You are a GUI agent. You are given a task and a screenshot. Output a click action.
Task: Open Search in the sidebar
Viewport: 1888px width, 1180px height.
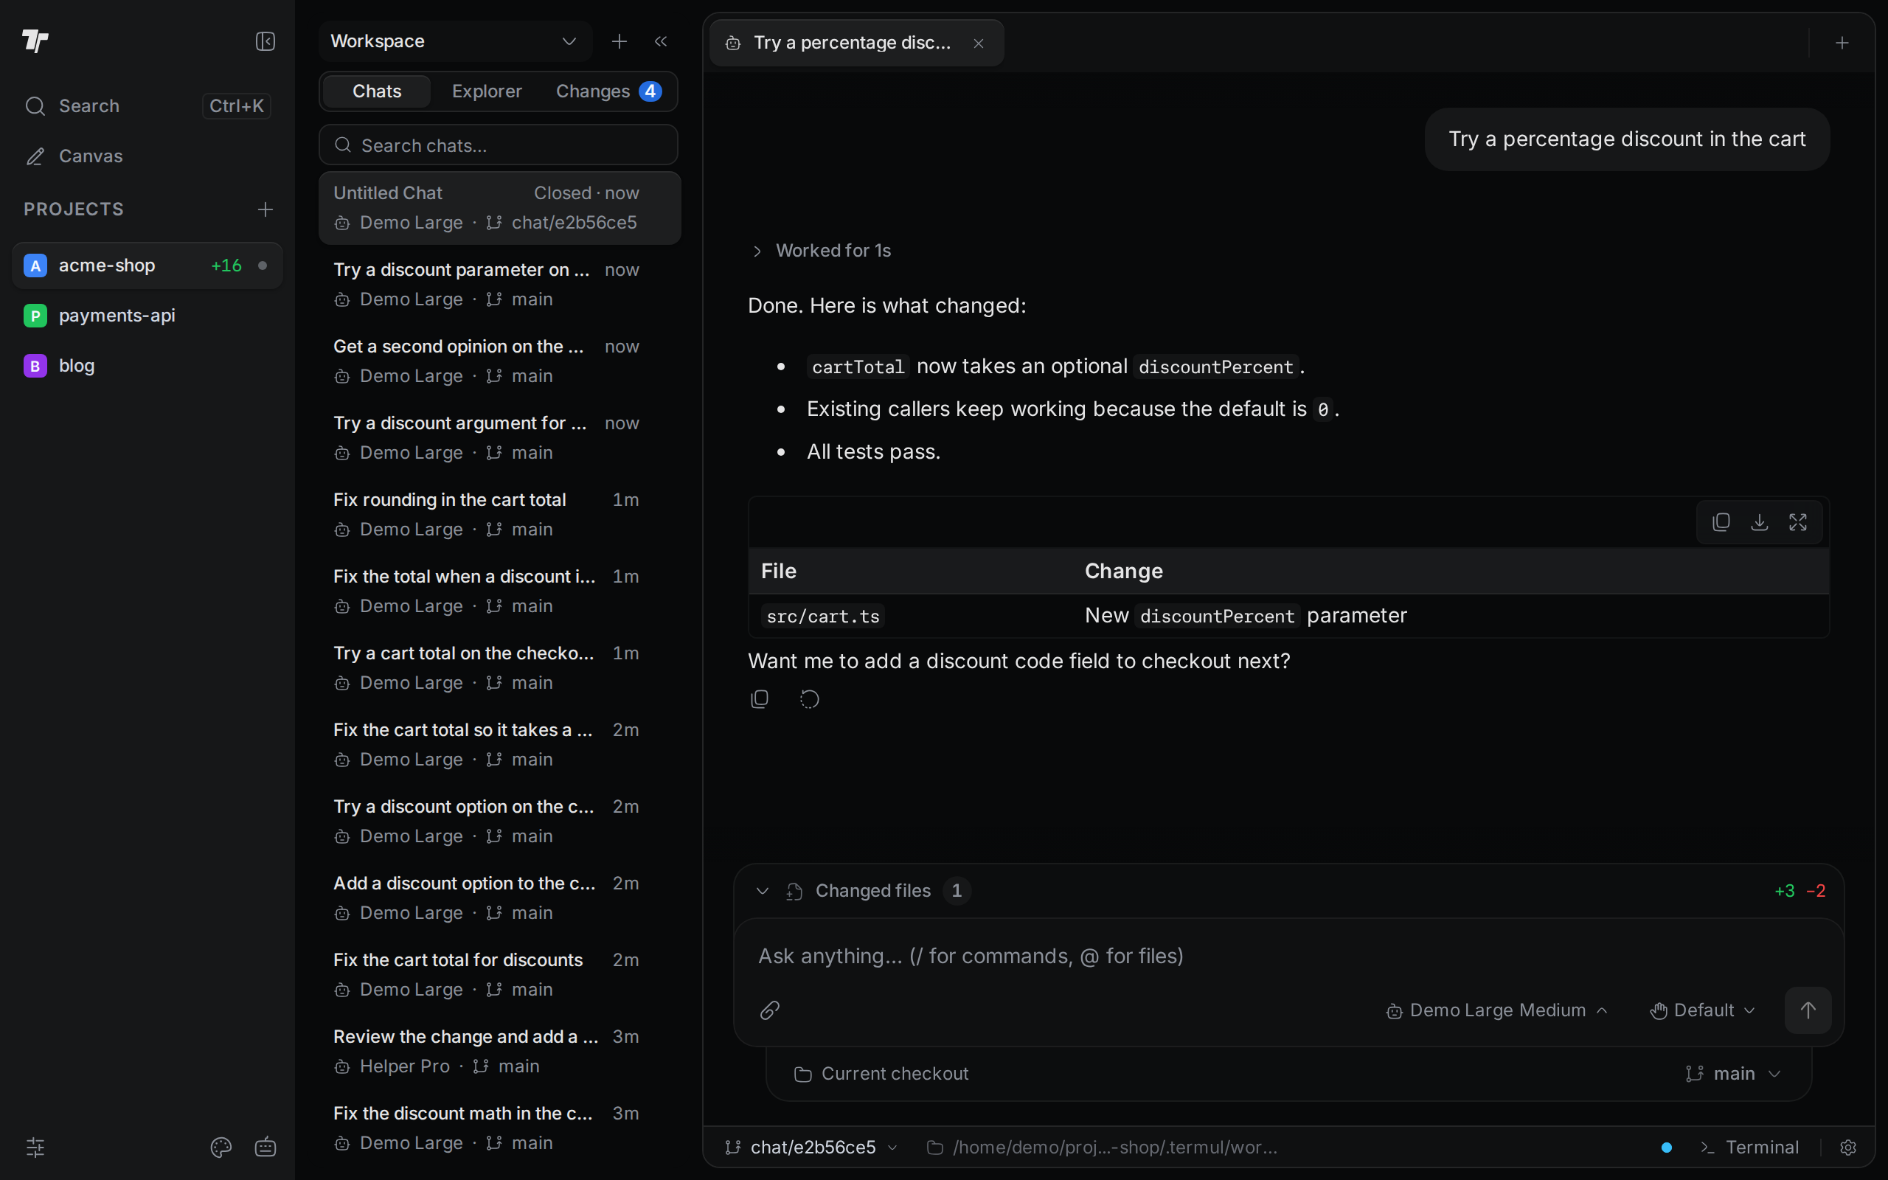tap(147, 105)
